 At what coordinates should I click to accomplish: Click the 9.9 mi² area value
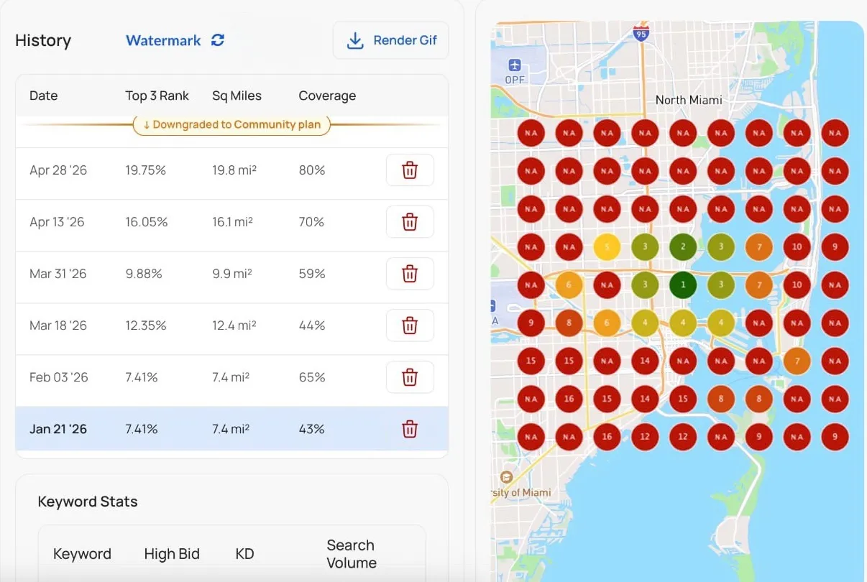point(233,274)
